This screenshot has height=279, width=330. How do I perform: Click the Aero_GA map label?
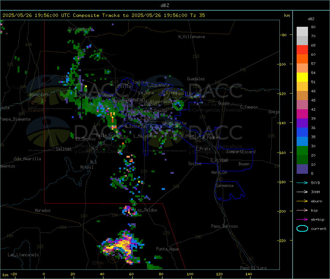coord(219,172)
